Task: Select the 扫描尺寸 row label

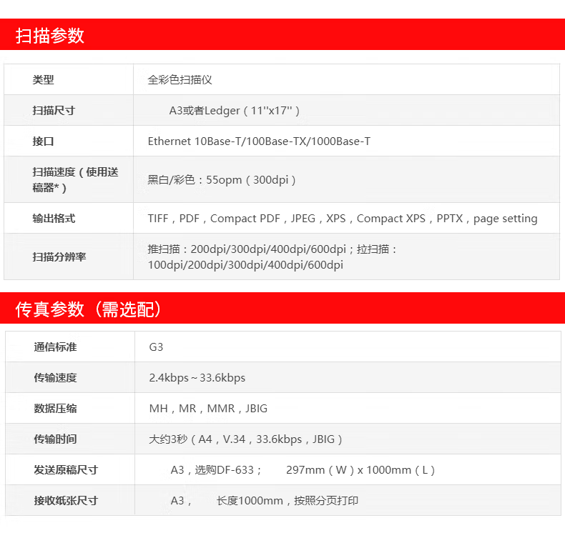Action: [x=54, y=111]
